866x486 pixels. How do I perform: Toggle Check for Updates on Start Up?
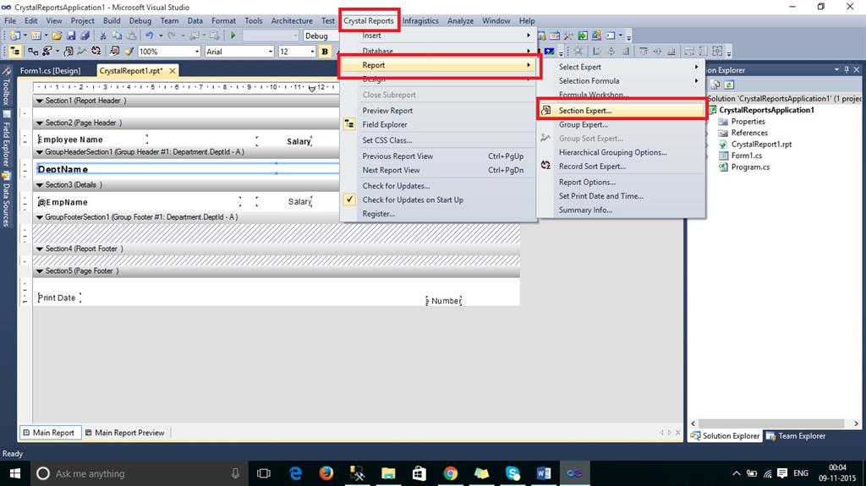412,200
